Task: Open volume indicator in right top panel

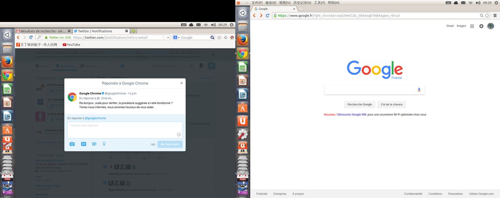Action: point(477,2)
